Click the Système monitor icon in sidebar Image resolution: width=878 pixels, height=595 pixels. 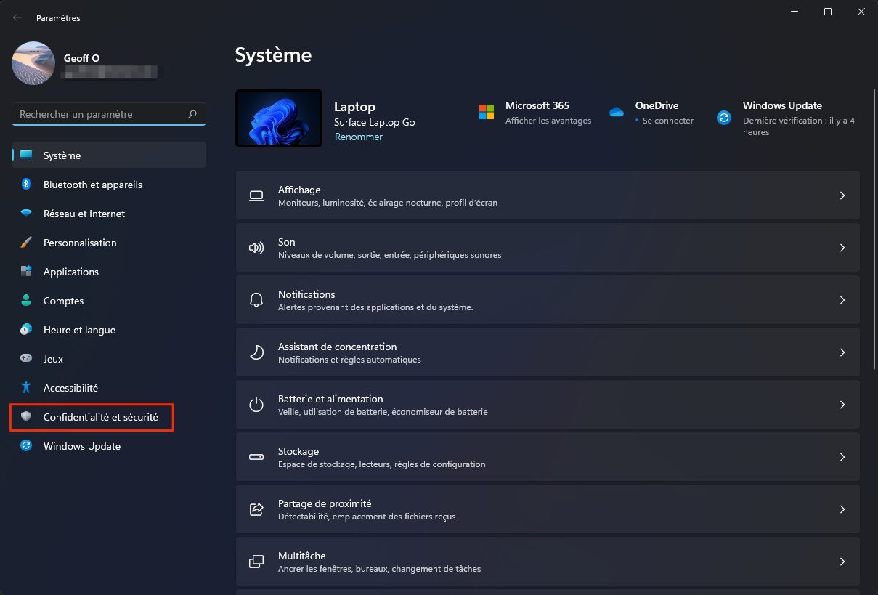point(26,155)
